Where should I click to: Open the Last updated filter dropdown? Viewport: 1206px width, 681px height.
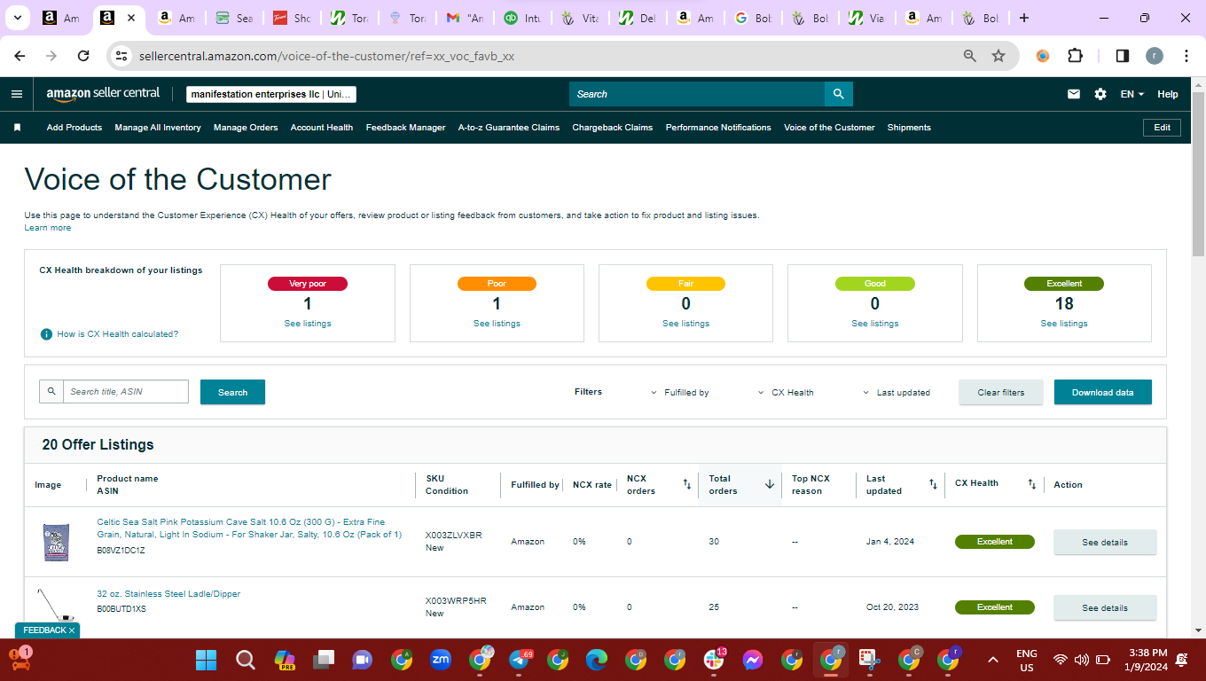tap(897, 392)
